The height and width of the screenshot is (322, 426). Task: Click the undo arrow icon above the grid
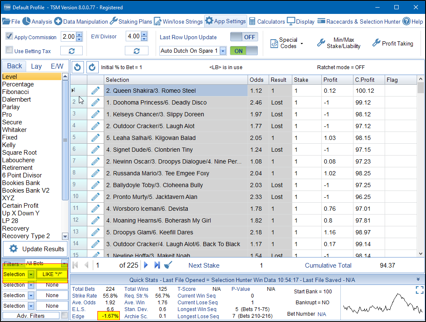click(78, 67)
